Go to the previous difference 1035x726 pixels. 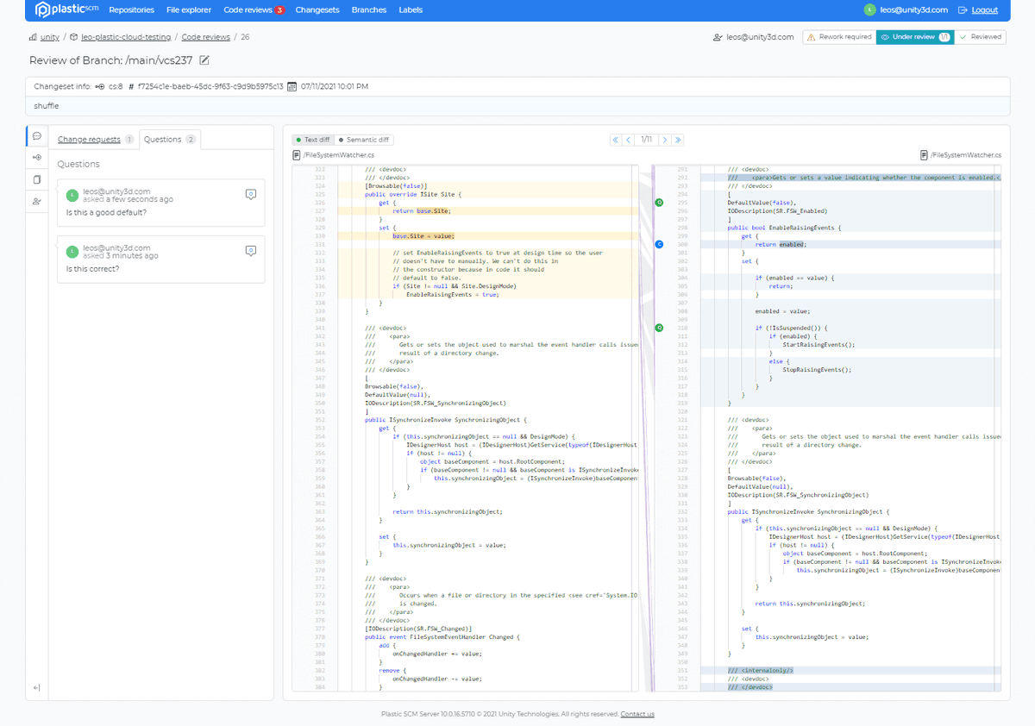(x=628, y=140)
